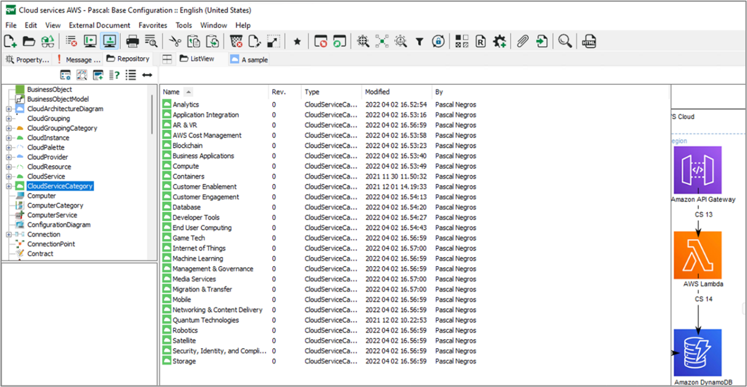Click the star Favorites icon

pyautogui.click(x=297, y=41)
